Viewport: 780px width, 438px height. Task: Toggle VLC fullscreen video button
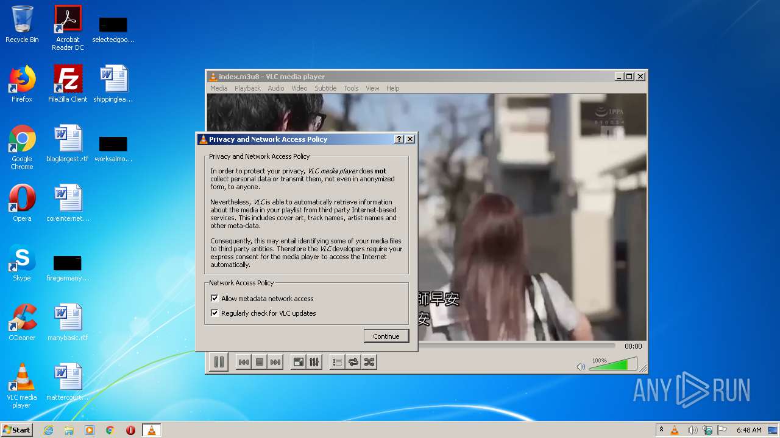[298, 362]
